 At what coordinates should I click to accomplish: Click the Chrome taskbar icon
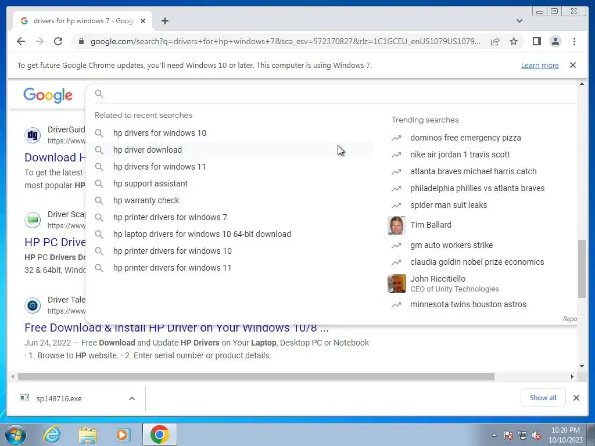(160, 434)
